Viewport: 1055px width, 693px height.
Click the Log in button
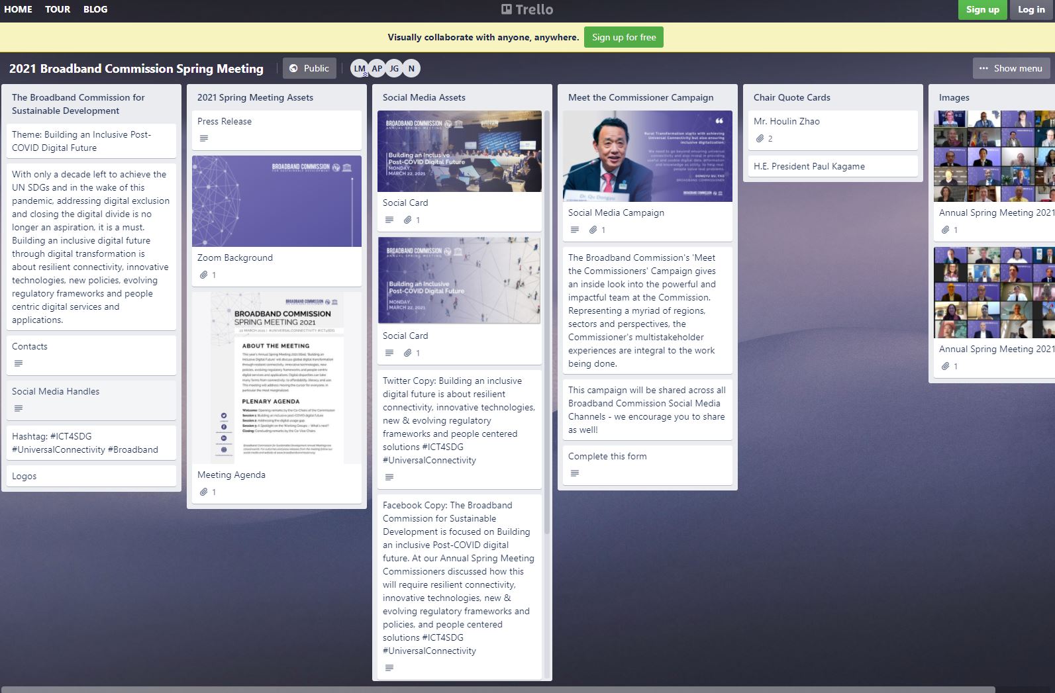[1031, 9]
